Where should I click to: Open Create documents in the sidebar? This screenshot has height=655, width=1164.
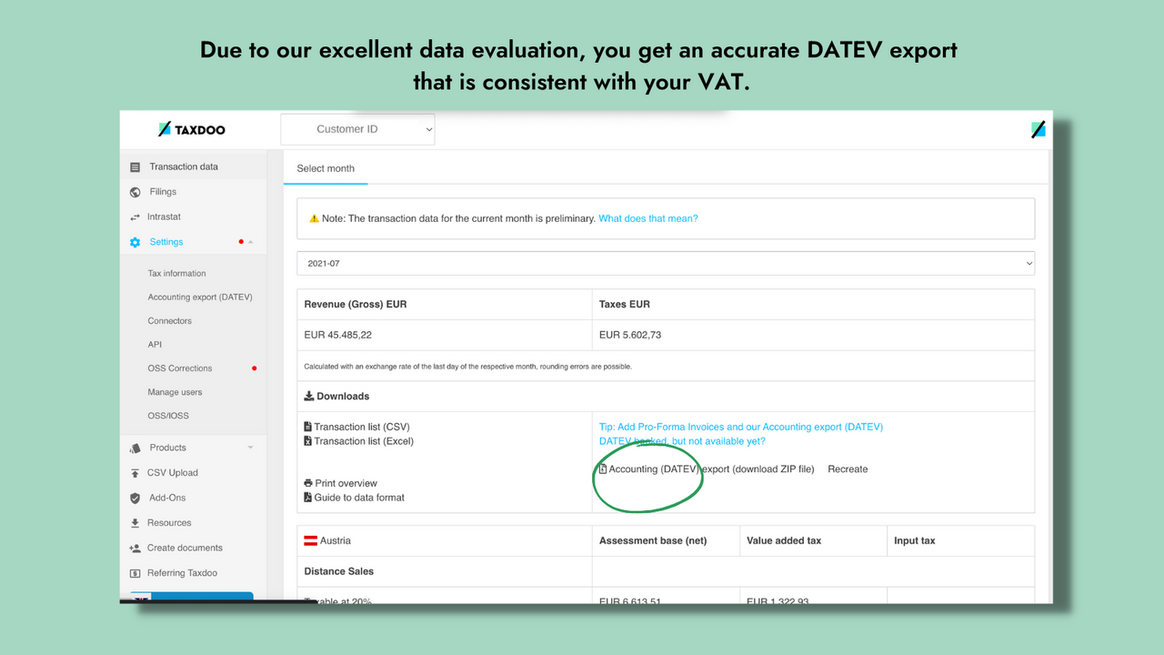pos(185,548)
